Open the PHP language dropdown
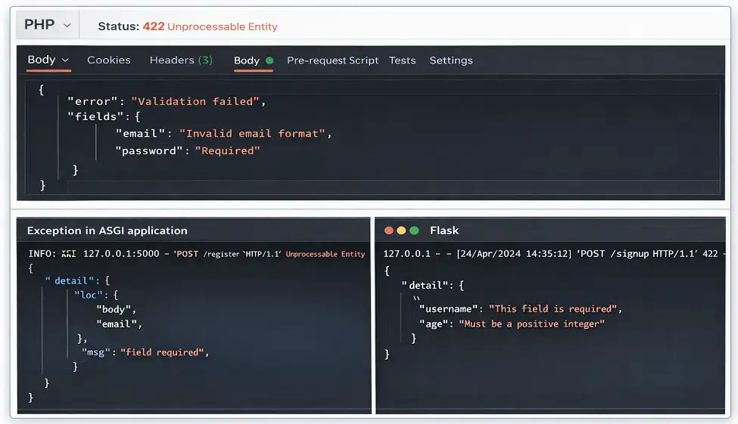The image size is (738, 424). pos(48,24)
